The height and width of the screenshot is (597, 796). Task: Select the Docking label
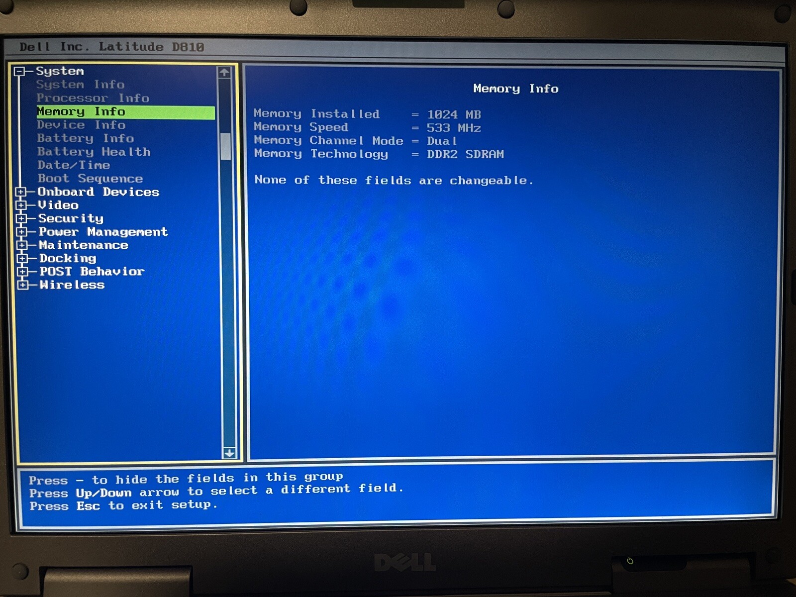click(x=68, y=258)
